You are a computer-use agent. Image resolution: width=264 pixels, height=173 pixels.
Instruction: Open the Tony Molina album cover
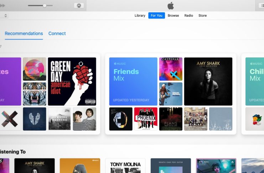125,166
